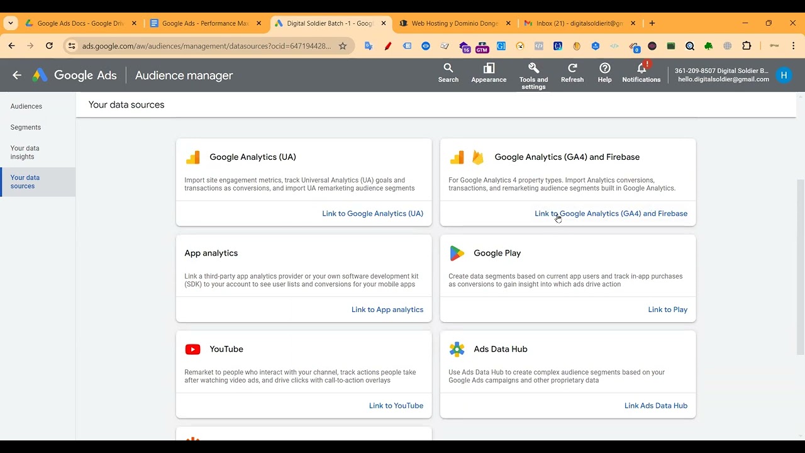Open the Help question mark icon
Image resolution: width=805 pixels, height=453 pixels.
click(x=604, y=68)
